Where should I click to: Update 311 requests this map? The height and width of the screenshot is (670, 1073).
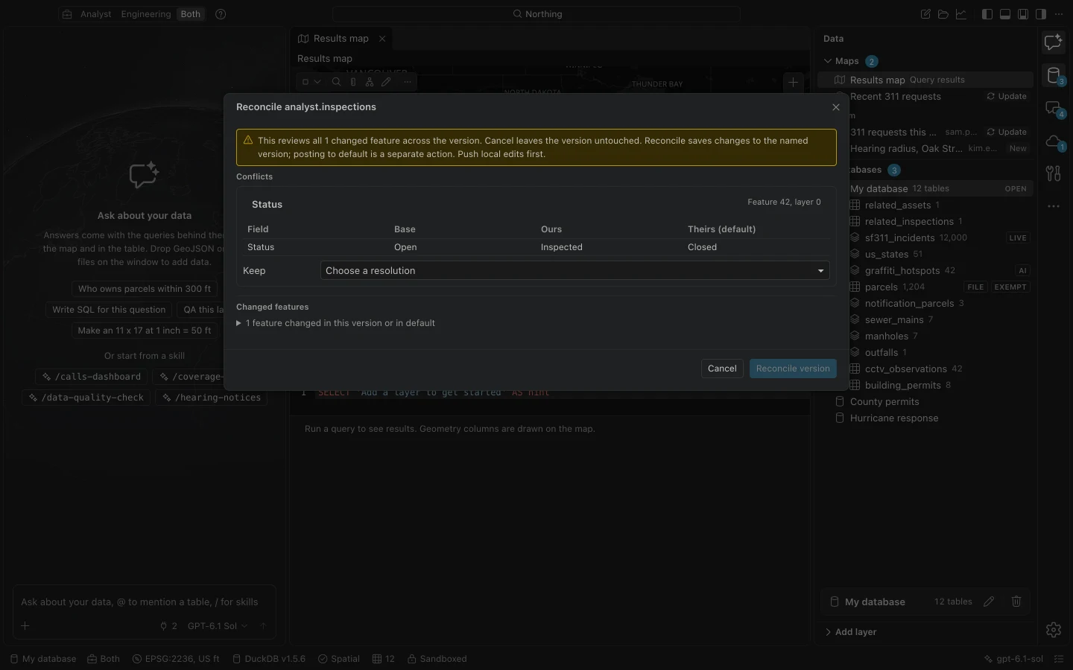coord(1007,132)
